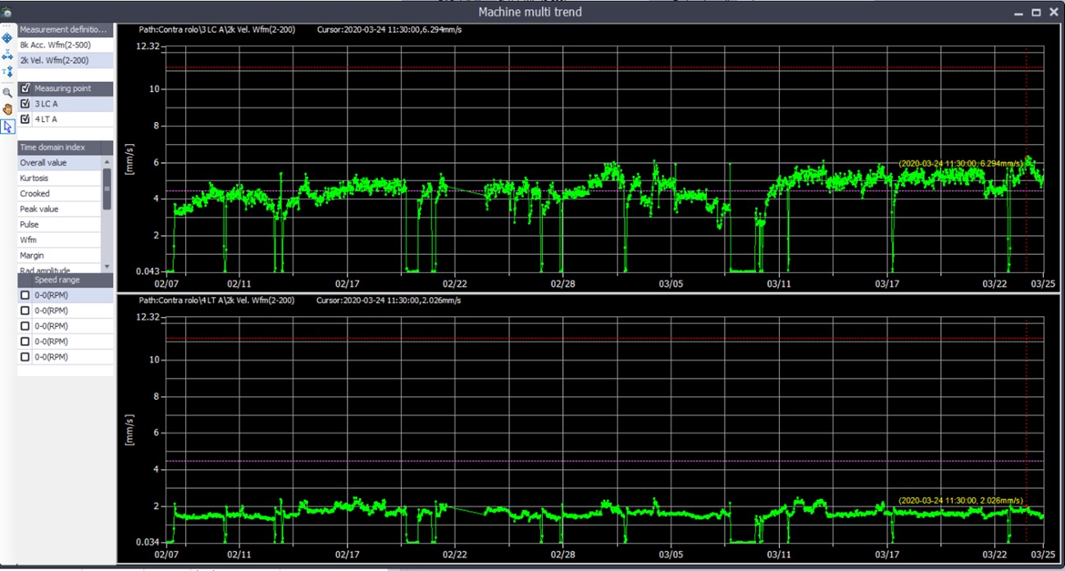Choose Margin in Time domain index
Viewport: 1065px width, 571px height.
pos(60,256)
